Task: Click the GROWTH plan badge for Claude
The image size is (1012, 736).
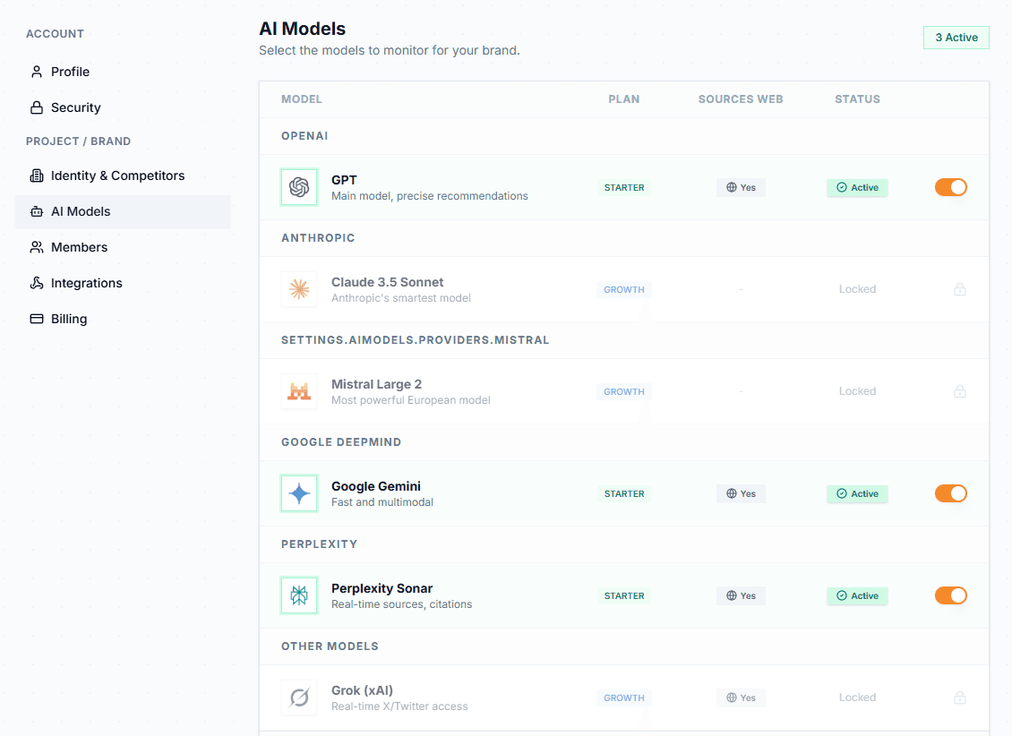Action: [624, 289]
